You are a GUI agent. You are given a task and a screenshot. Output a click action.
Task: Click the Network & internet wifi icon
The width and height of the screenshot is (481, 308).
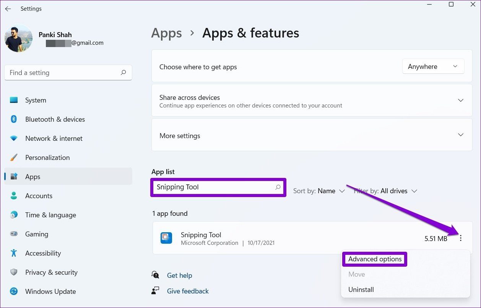14,139
